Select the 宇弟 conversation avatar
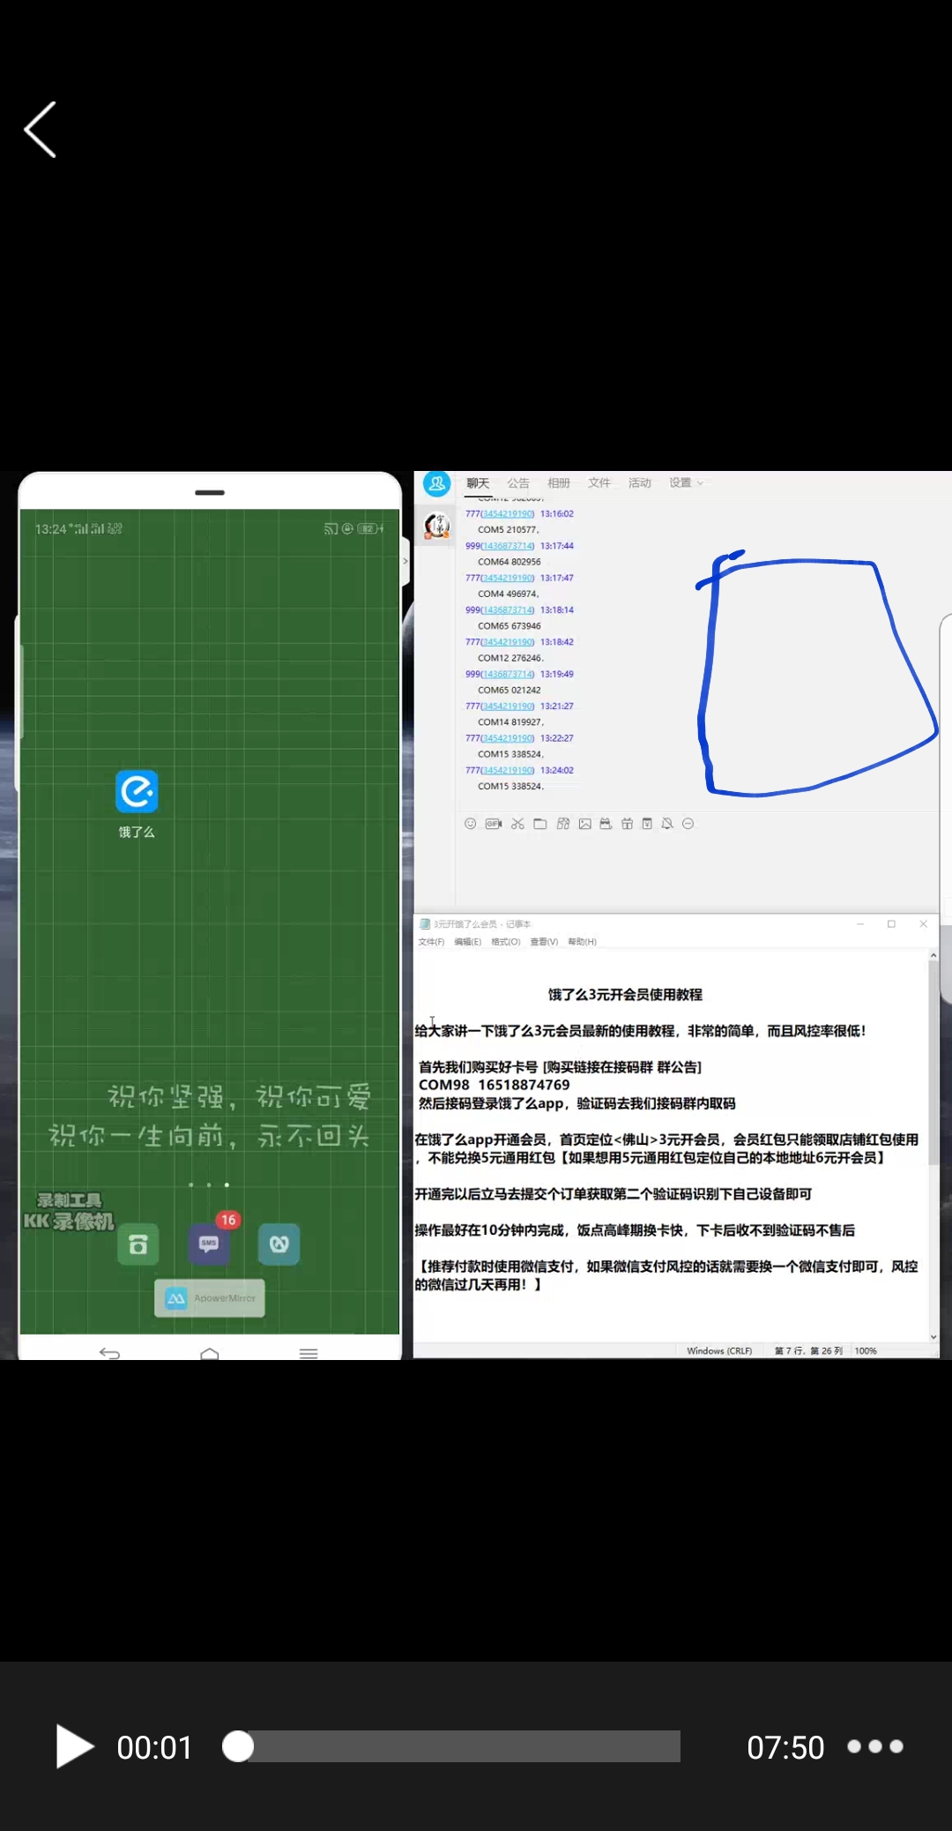Image resolution: width=952 pixels, height=1831 pixels. pyautogui.click(x=437, y=526)
